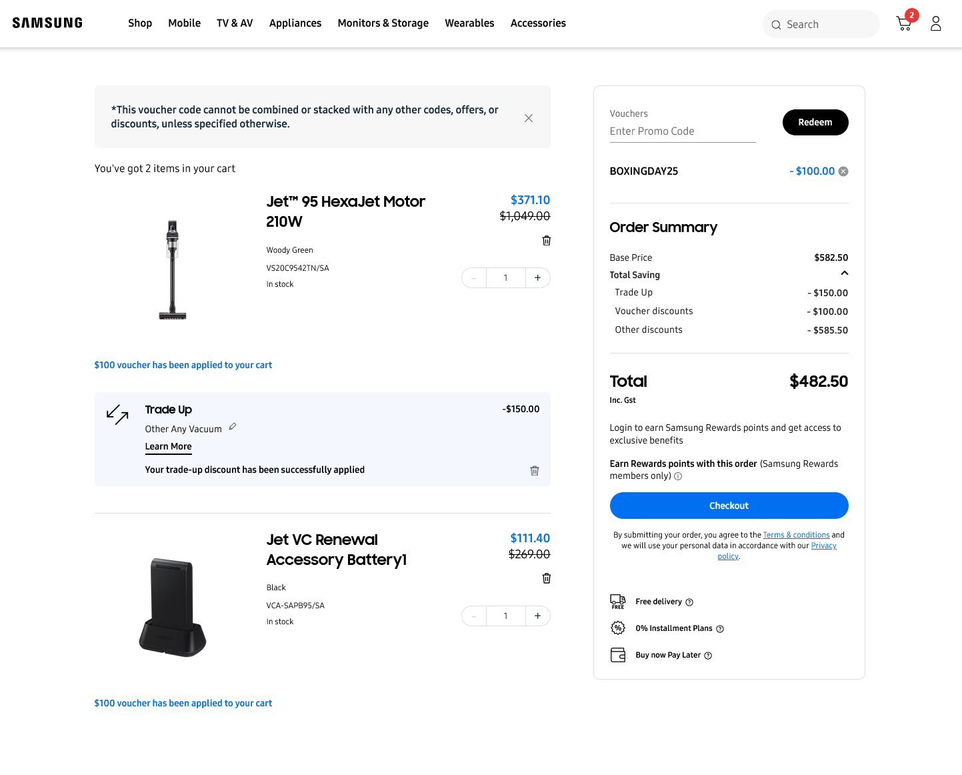This screenshot has width=962, height=775.
Task: Dismiss the voucher code notice banner
Action: tap(528, 118)
